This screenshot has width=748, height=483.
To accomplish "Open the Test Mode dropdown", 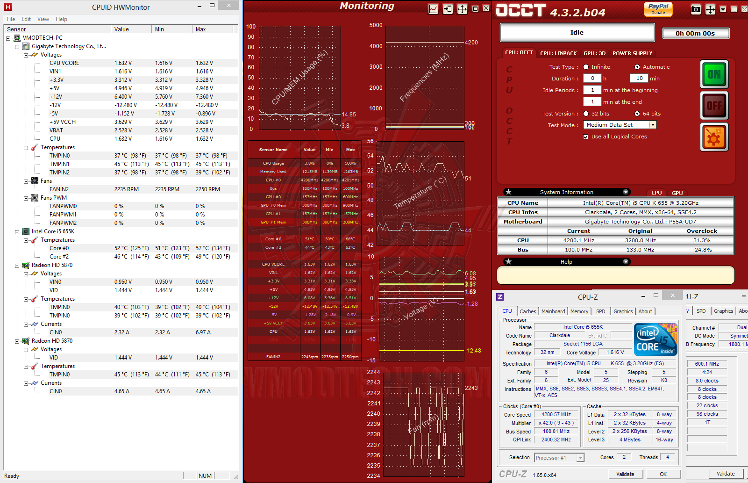I will pyautogui.click(x=653, y=125).
